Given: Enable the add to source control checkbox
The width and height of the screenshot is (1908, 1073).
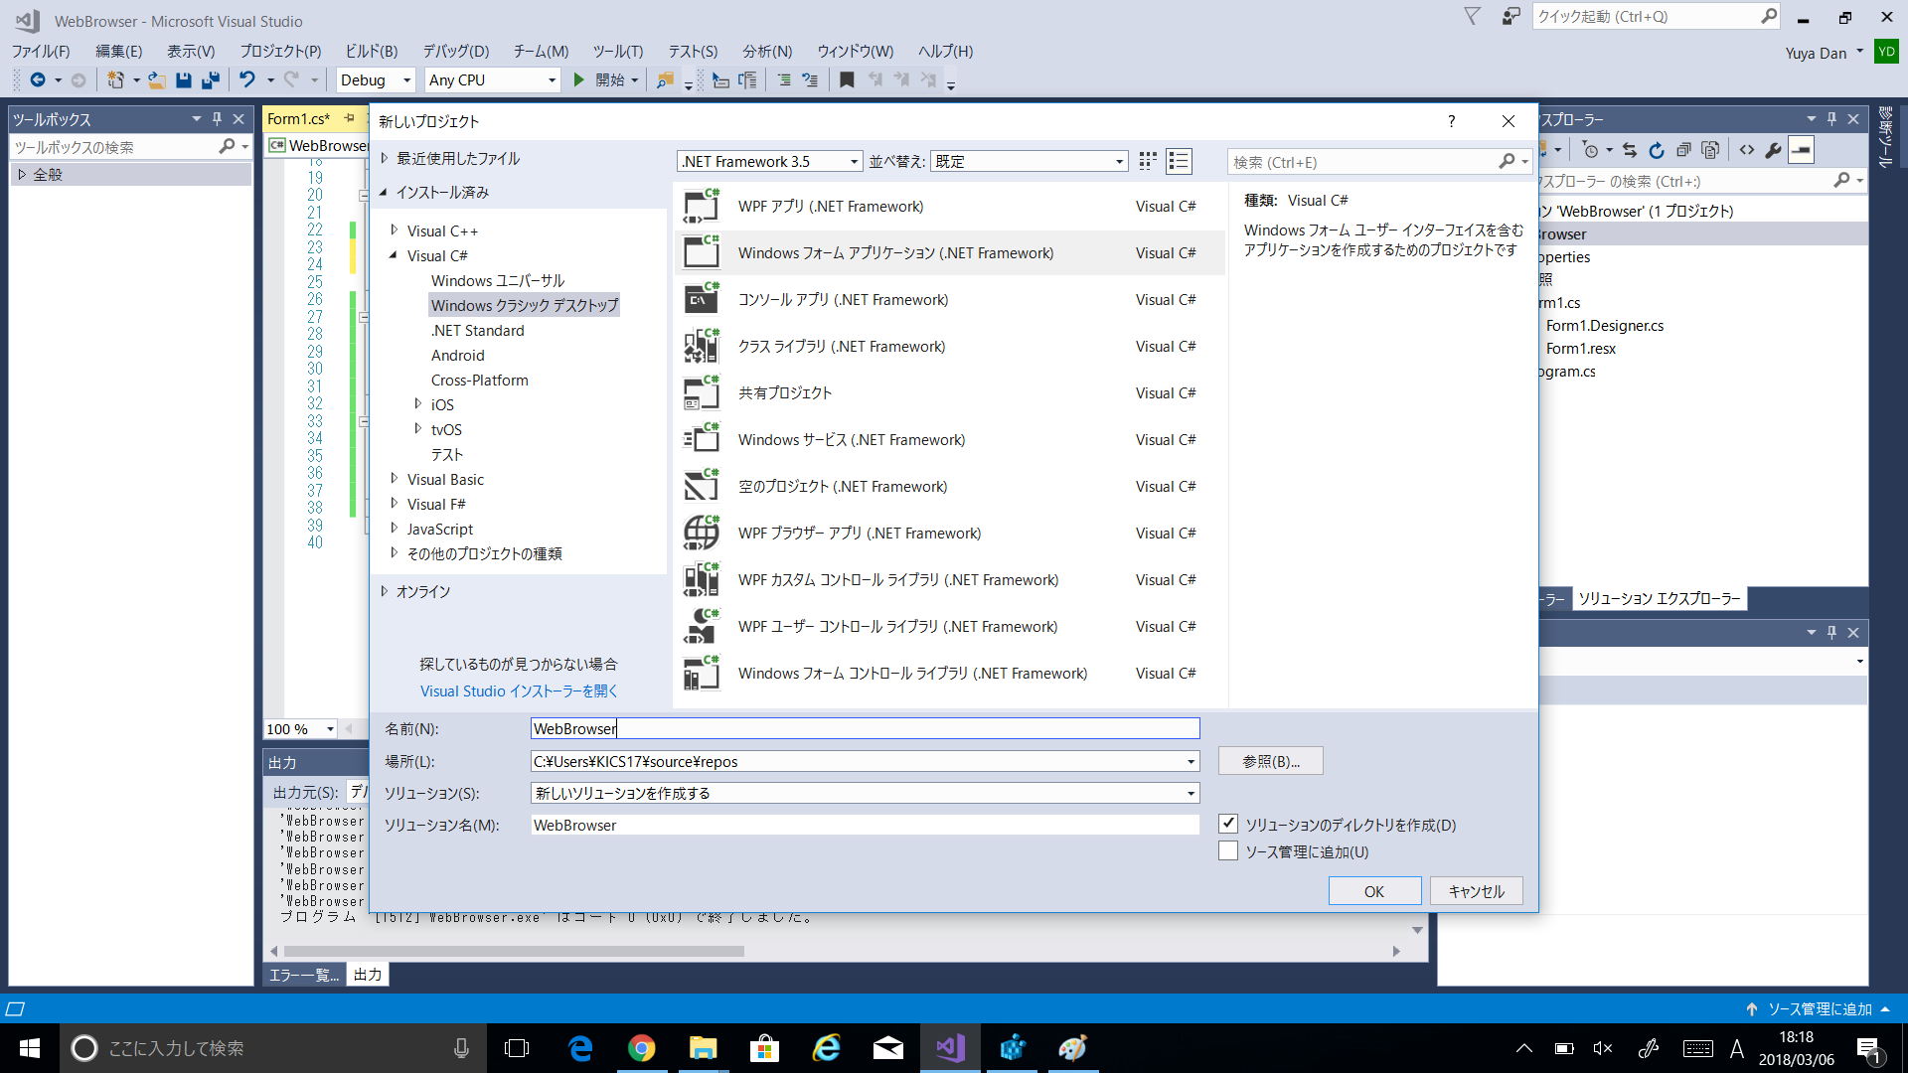Looking at the screenshot, I should 1228,851.
